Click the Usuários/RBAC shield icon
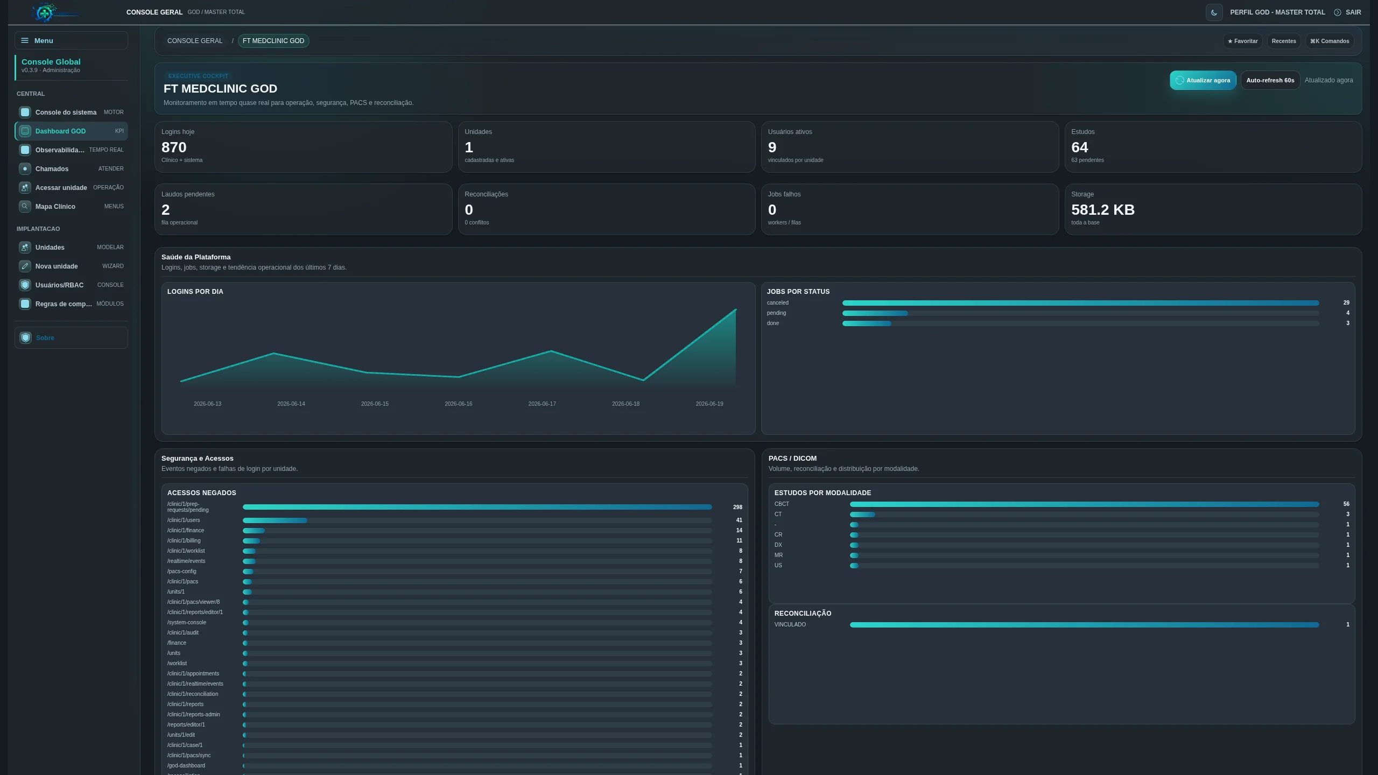Image resolution: width=1378 pixels, height=775 pixels. 25,285
